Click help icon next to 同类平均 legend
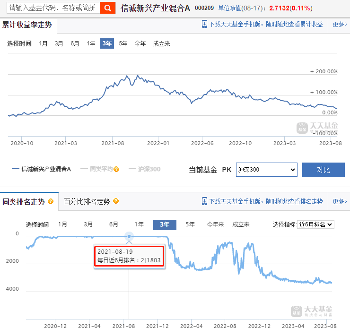Viewport: 350px width, 336px height. point(116,169)
